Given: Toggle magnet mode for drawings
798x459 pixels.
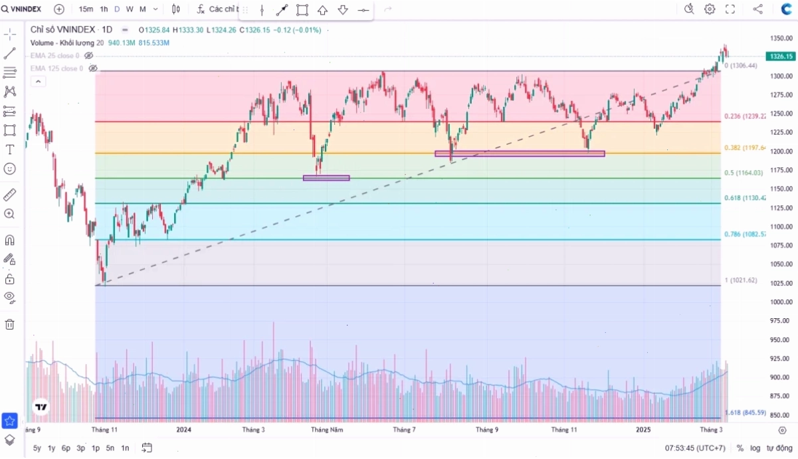Looking at the screenshot, I should (x=10, y=240).
